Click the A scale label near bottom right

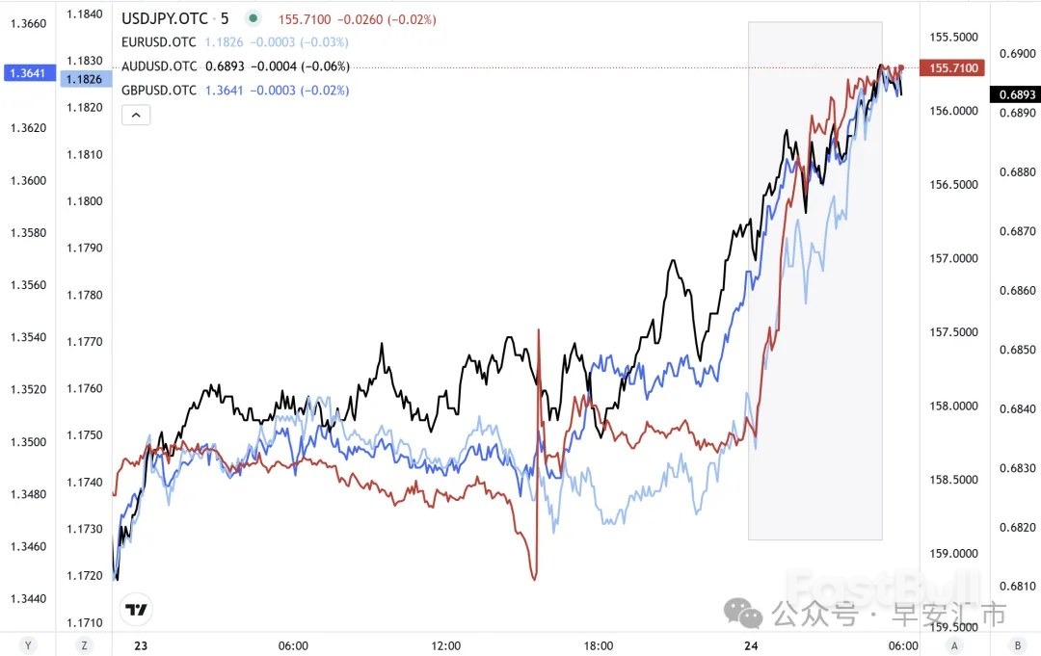(x=953, y=645)
